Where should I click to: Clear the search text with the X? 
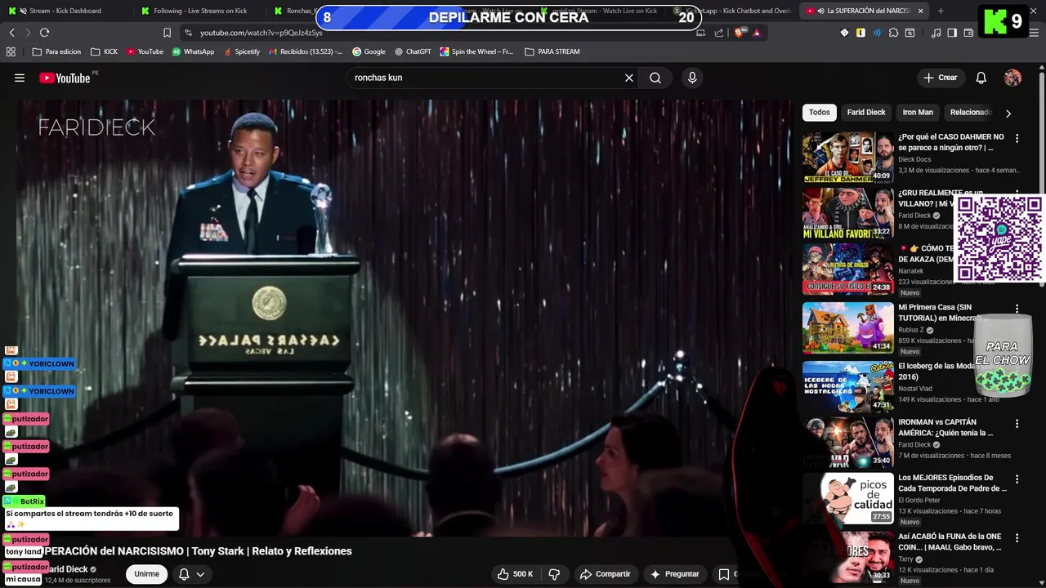[x=629, y=78]
